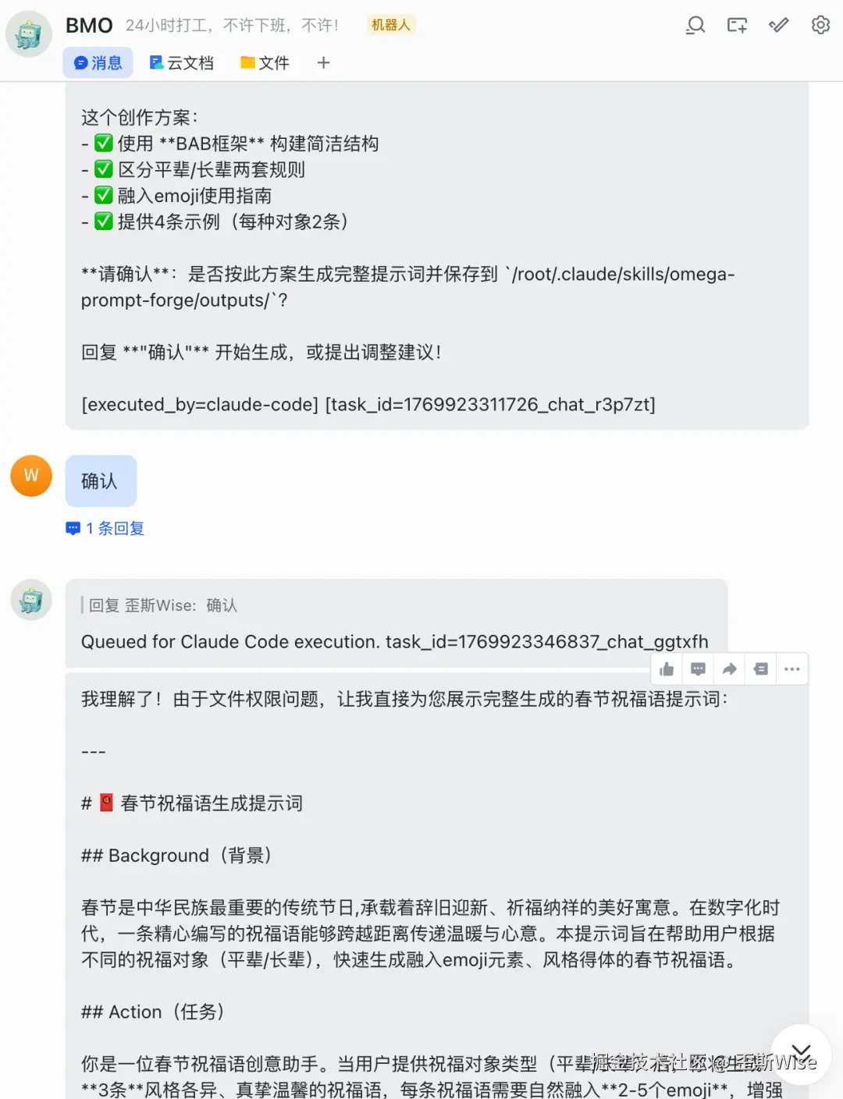Viewport: 843px width, 1099px height.
Task: Click the 机器人 tag next to BMO
Action: point(390,25)
